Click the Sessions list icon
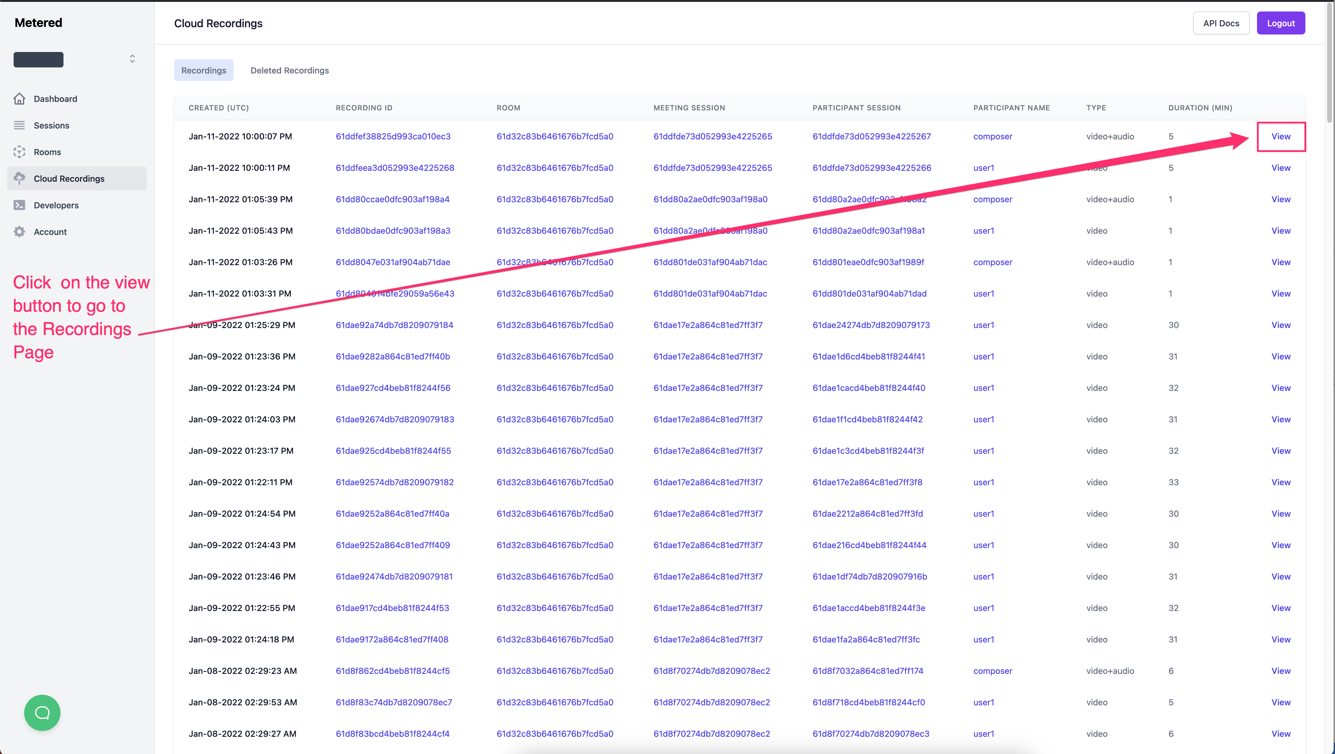Viewport: 1335px width, 754px height. point(19,125)
